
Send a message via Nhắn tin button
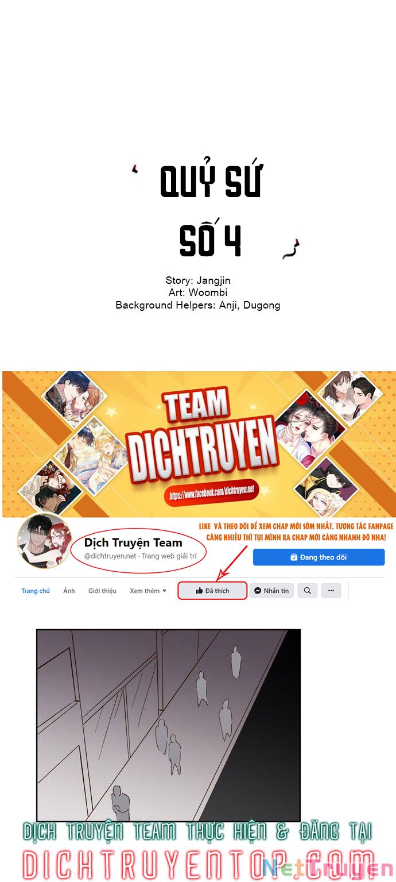pos(271,591)
